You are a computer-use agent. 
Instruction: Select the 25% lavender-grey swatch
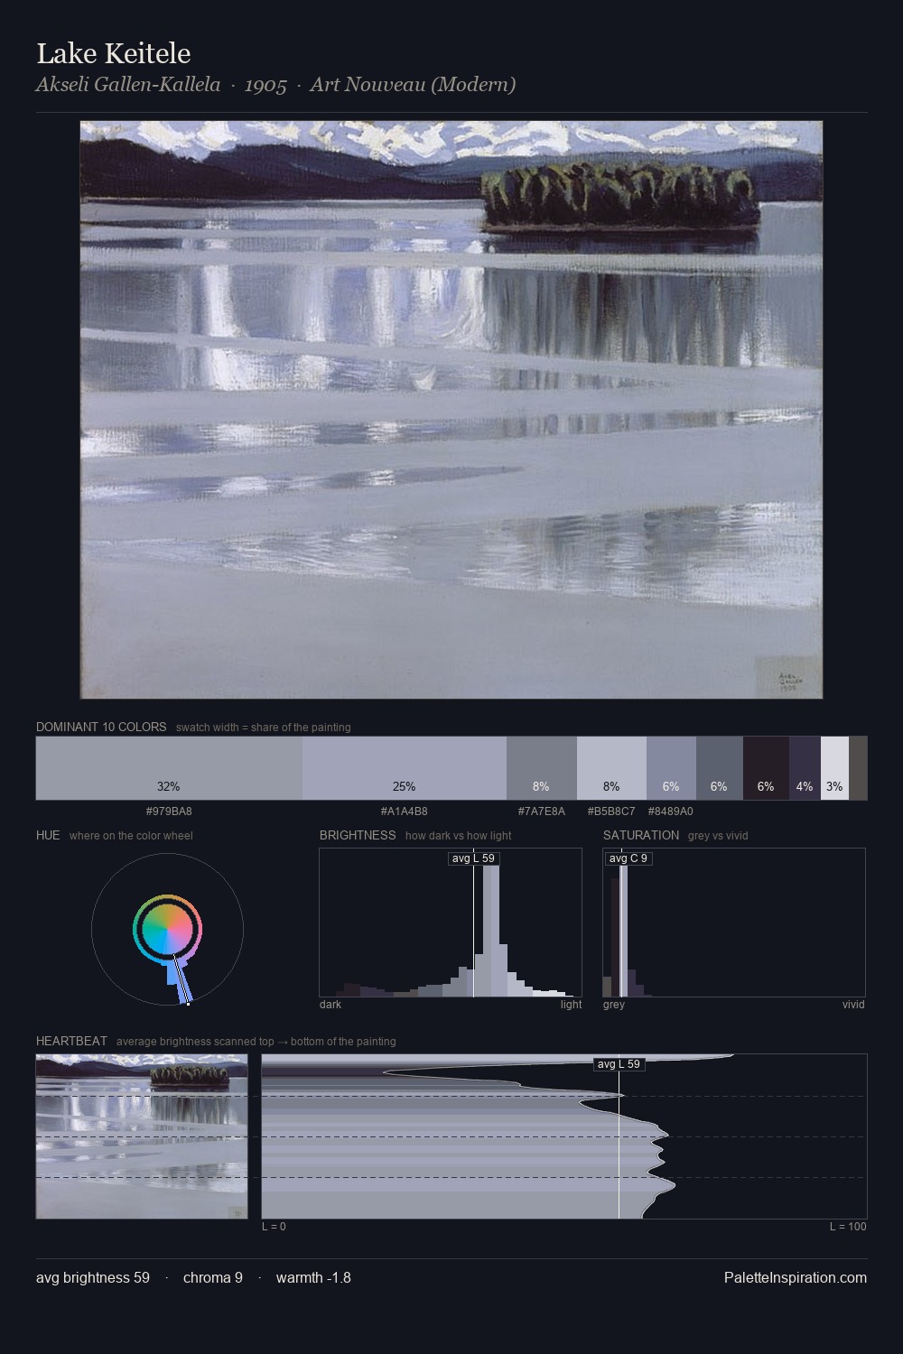[x=405, y=768]
